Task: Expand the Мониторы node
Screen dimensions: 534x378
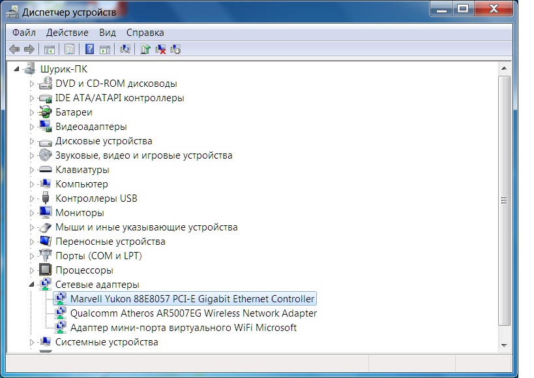Action: click(x=31, y=213)
